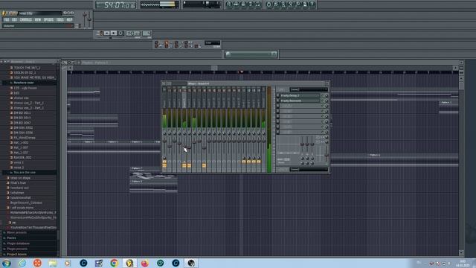
Task: Open the VIEW menu
Action: pos(38,20)
